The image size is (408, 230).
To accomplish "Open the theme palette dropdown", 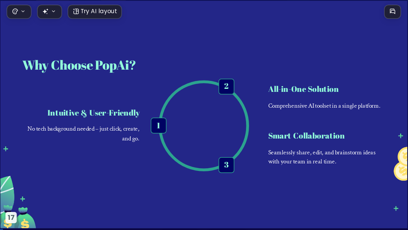I will [x=19, y=12].
